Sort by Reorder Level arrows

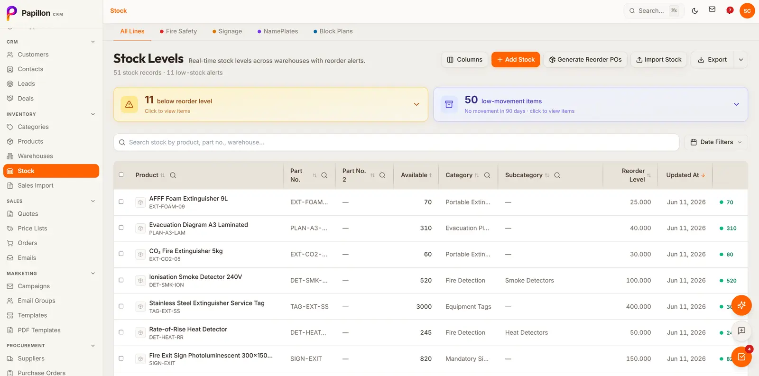pos(649,175)
